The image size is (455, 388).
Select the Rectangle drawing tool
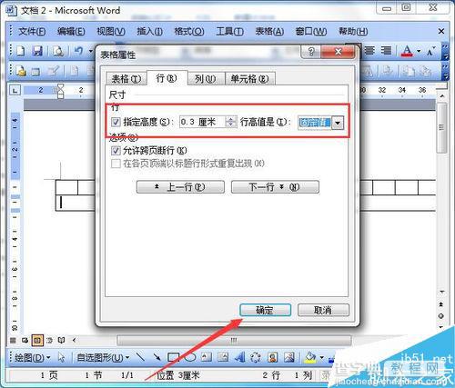pyautogui.click(x=173, y=357)
